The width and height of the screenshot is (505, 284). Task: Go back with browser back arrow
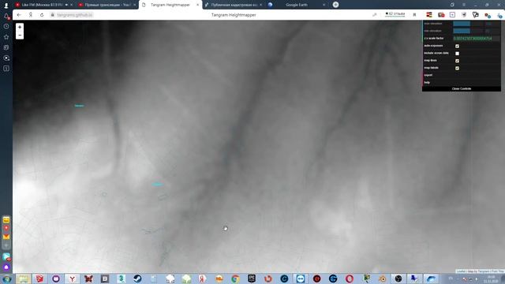[19, 15]
